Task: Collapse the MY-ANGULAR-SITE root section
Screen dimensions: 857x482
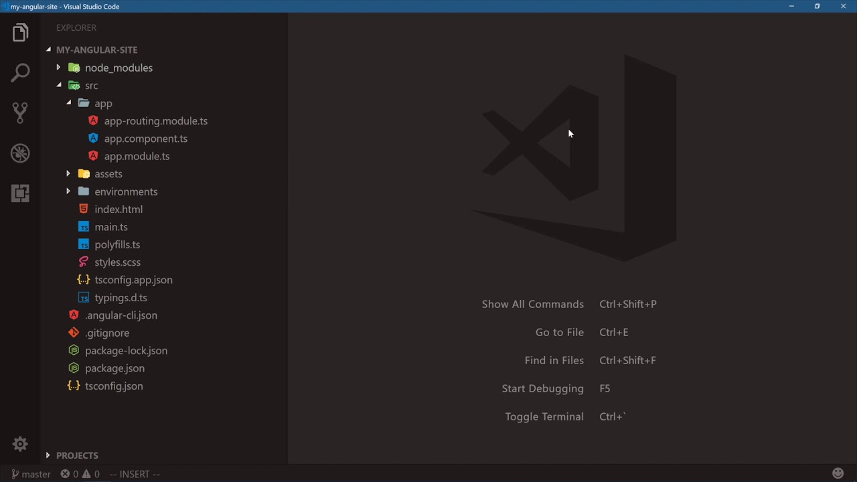Action: pos(48,50)
